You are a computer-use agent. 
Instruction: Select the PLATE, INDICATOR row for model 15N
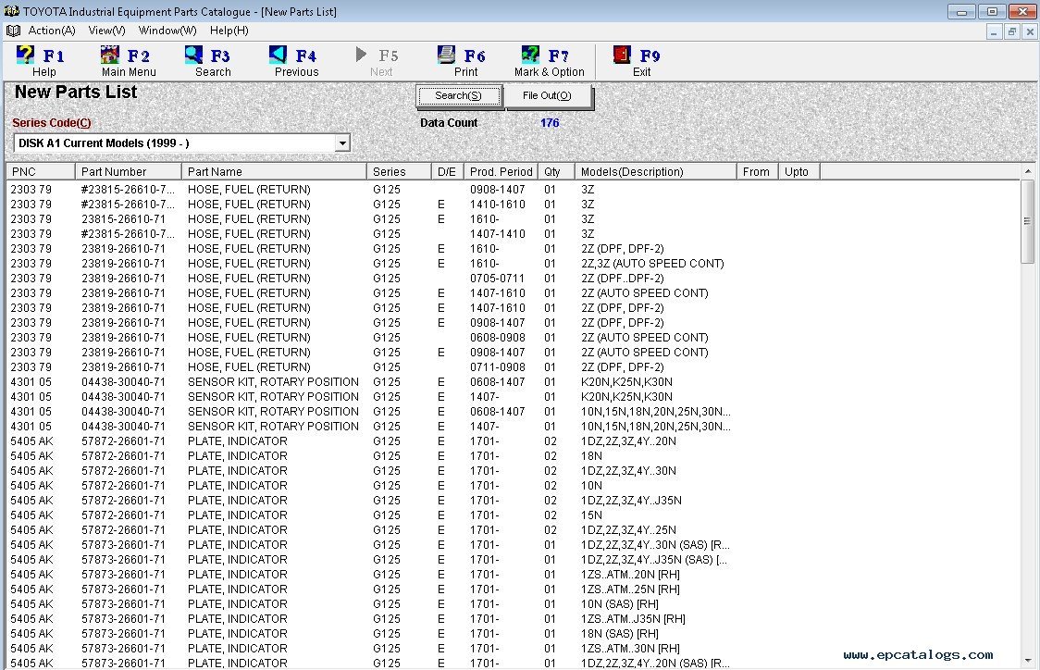tap(513, 515)
